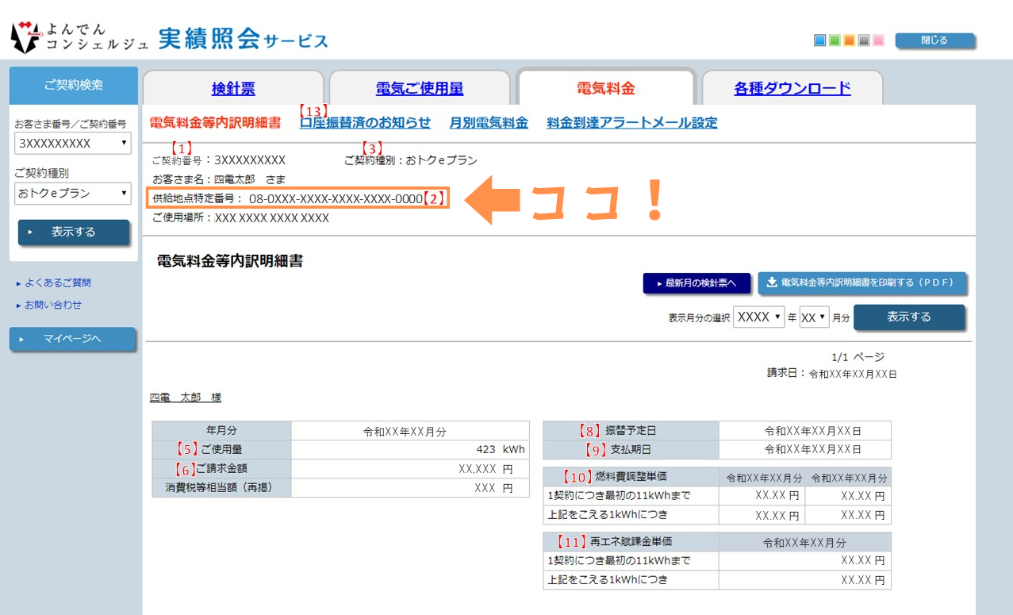Click お客さま名：四電太郎 さま text
Viewport: 1013px width, 615px height.
pos(219,179)
